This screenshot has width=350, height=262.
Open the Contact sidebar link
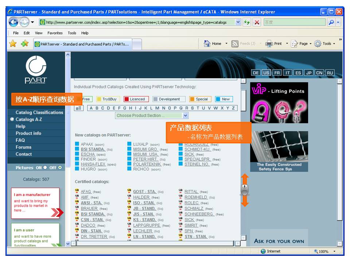(24, 154)
